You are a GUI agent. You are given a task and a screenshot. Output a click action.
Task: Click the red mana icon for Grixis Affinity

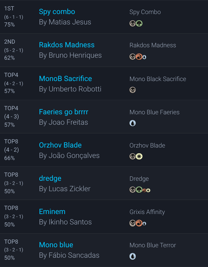[x=139, y=223]
